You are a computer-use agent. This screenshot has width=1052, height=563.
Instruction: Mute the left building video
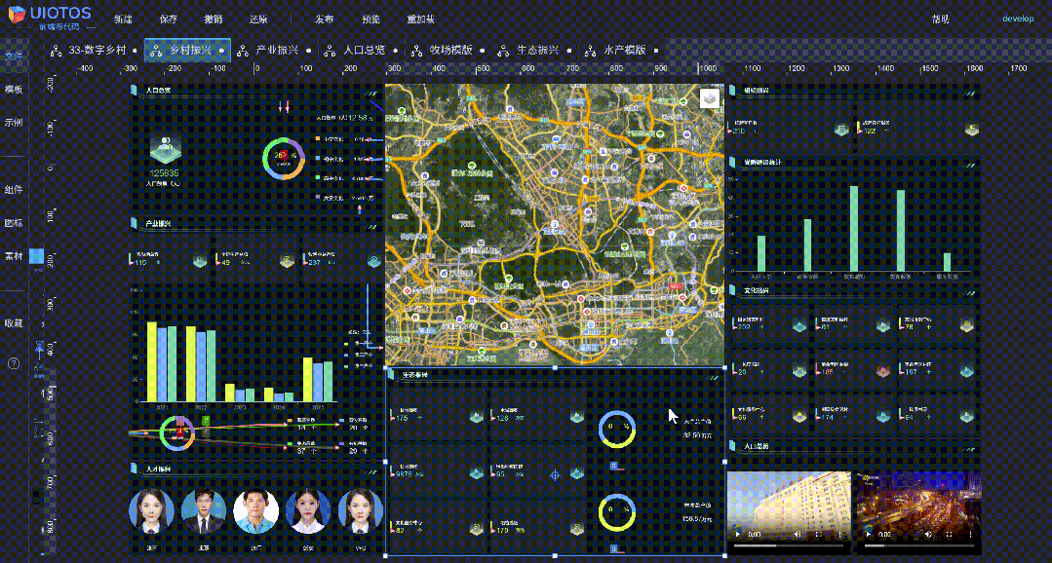799,534
